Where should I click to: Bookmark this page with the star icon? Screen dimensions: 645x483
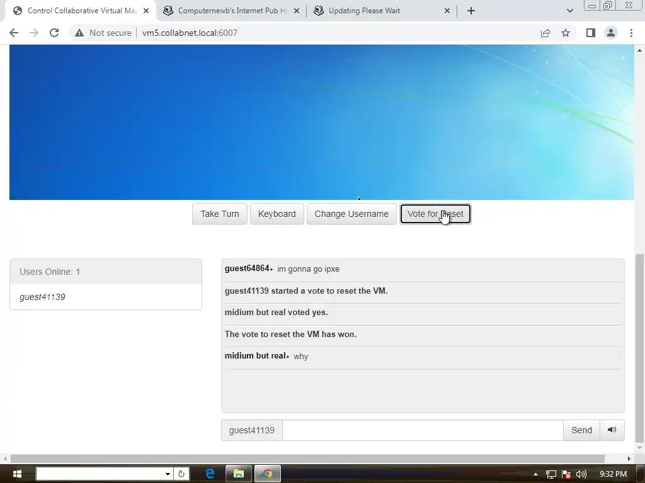566,33
